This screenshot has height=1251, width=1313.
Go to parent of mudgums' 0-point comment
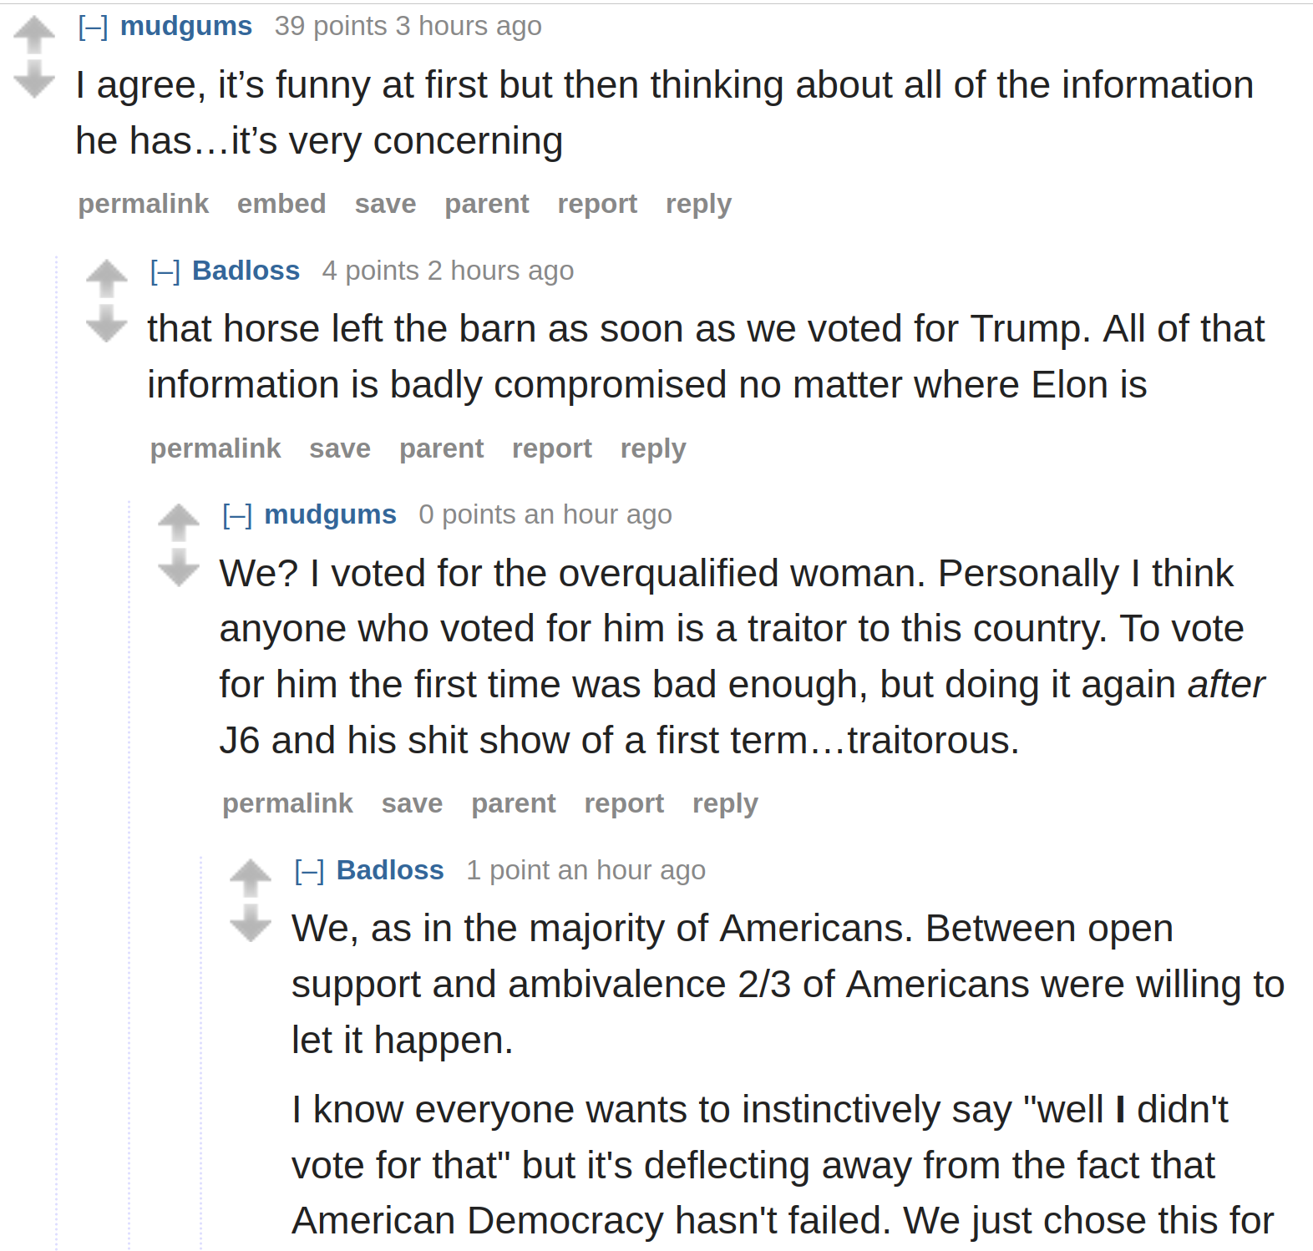(x=514, y=803)
